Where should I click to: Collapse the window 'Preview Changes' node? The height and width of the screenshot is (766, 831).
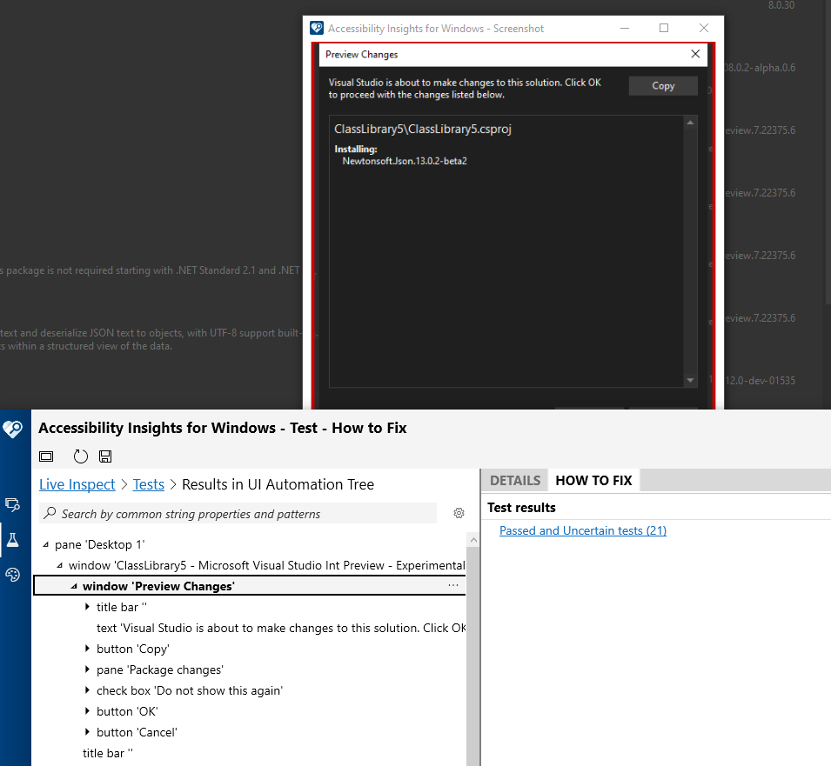pos(74,586)
